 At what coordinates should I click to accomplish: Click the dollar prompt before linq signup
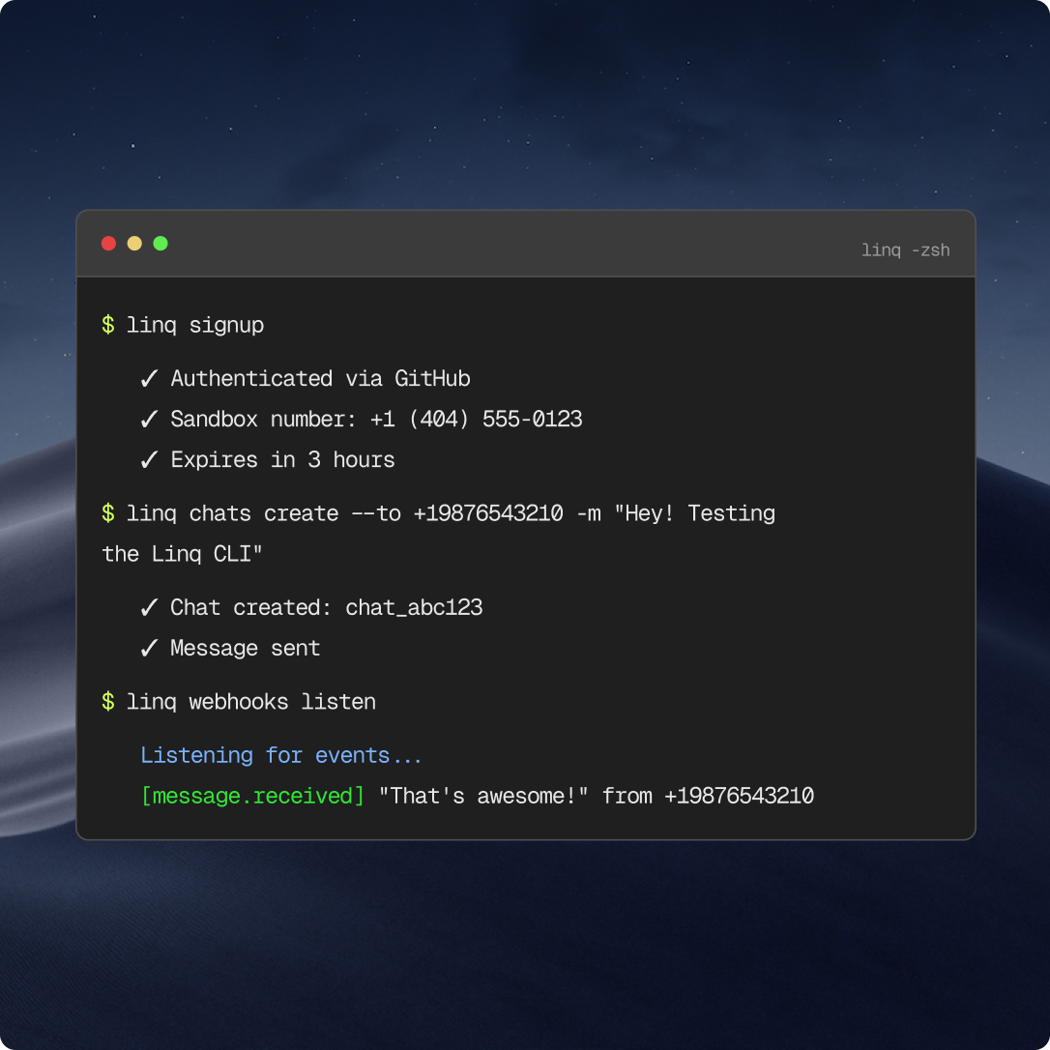(x=108, y=324)
